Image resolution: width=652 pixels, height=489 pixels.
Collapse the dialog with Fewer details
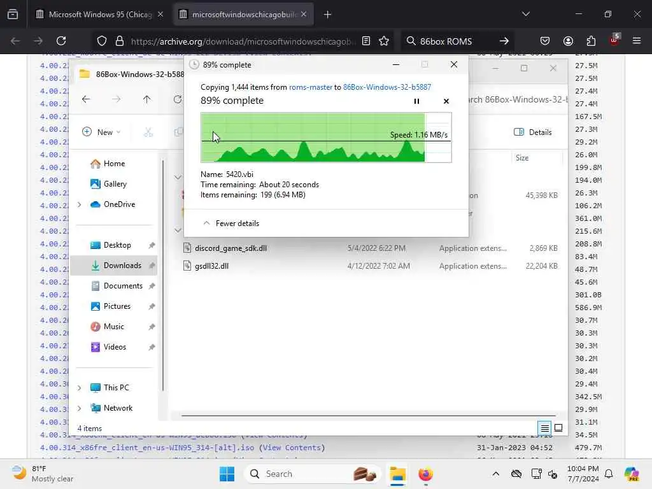pyautogui.click(x=230, y=223)
